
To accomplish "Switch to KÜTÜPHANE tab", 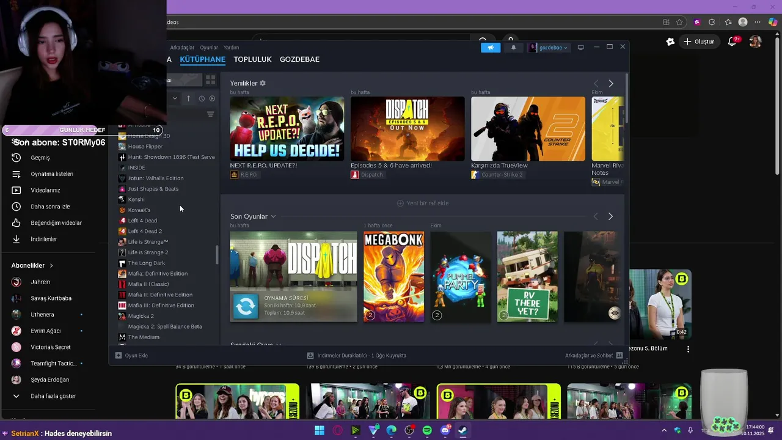I will point(203,59).
